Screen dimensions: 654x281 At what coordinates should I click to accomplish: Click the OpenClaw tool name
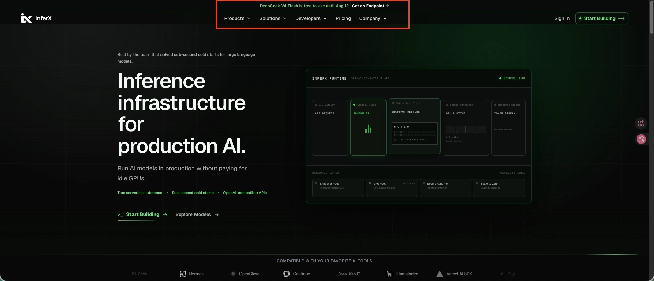249,274
